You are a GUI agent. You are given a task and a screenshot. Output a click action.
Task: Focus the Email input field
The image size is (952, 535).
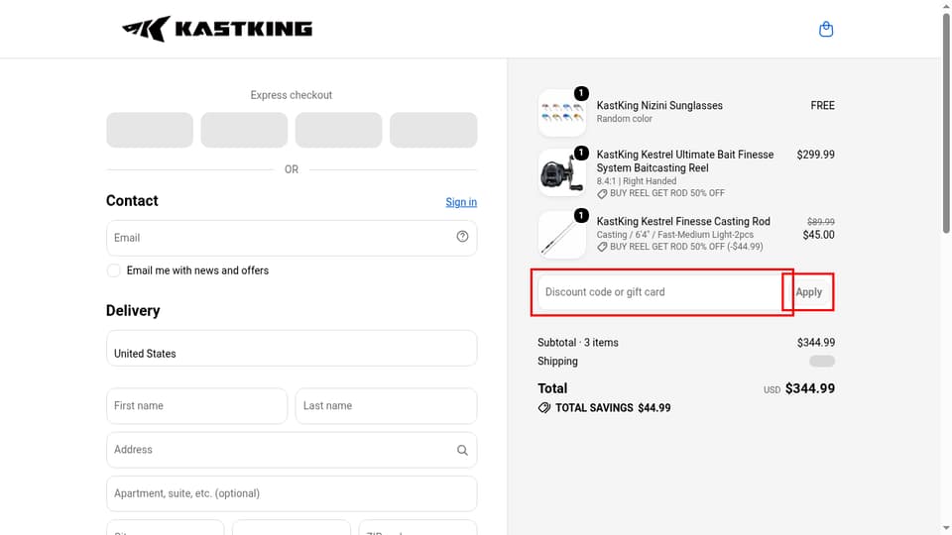(x=292, y=238)
